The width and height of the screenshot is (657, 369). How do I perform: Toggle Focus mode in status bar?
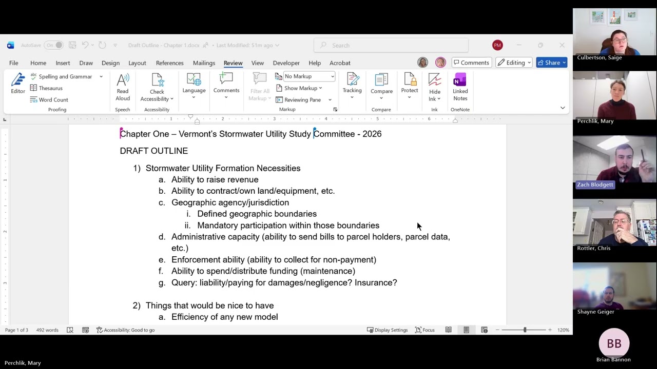[424, 330]
